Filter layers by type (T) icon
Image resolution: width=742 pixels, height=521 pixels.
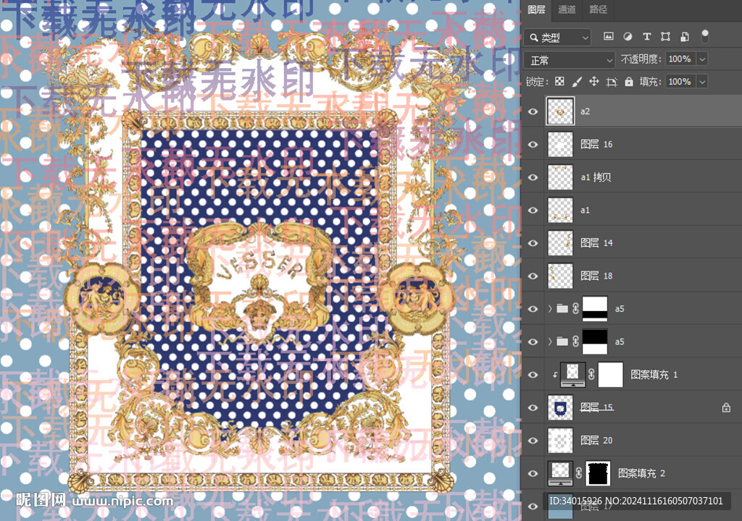coord(646,36)
